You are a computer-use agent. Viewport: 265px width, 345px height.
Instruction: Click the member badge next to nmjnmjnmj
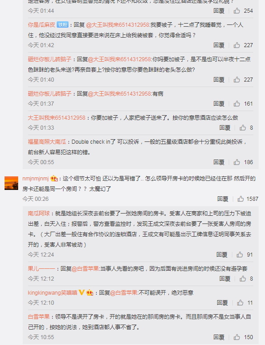[x=54, y=178]
